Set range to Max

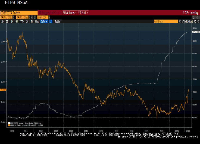(37, 21)
